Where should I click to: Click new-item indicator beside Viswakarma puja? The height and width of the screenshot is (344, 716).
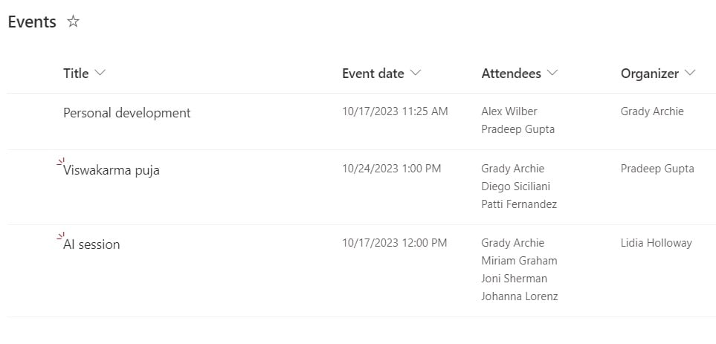pyautogui.click(x=60, y=161)
